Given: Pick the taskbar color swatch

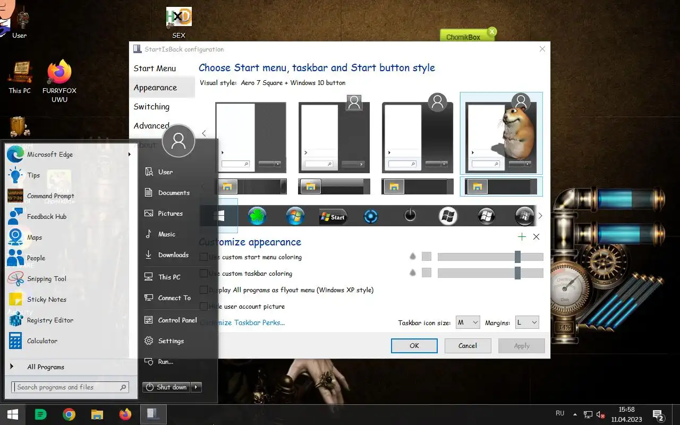Looking at the screenshot, I should coord(427,273).
